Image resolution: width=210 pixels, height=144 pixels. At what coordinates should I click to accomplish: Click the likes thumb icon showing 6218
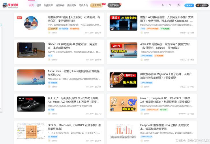(x=96, y=33)
